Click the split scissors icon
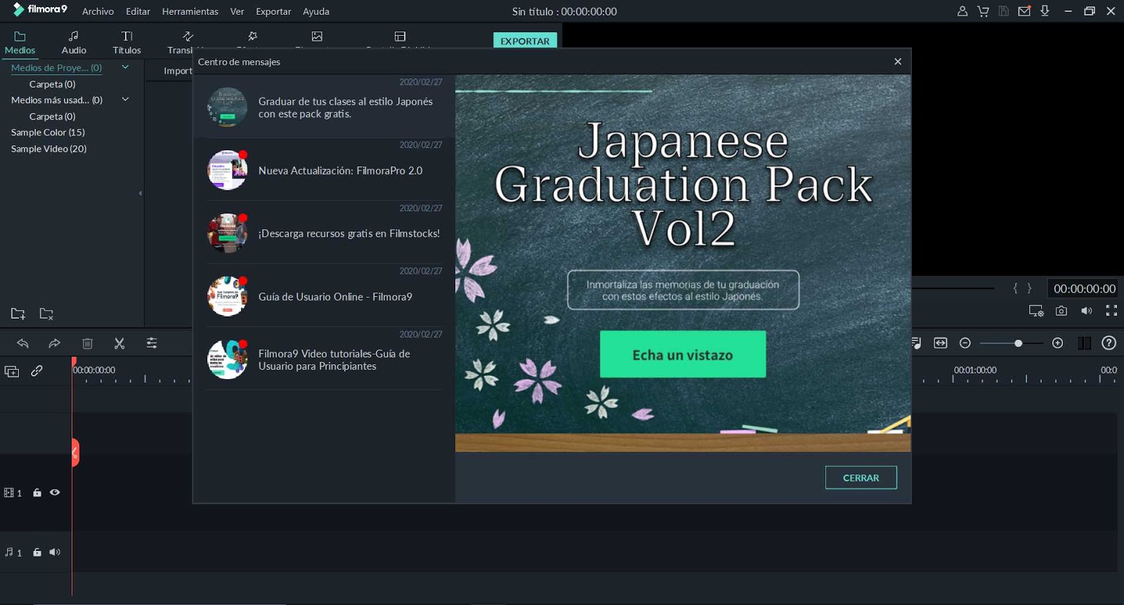Screen dimensions: 1124x605 click(119, 343)
